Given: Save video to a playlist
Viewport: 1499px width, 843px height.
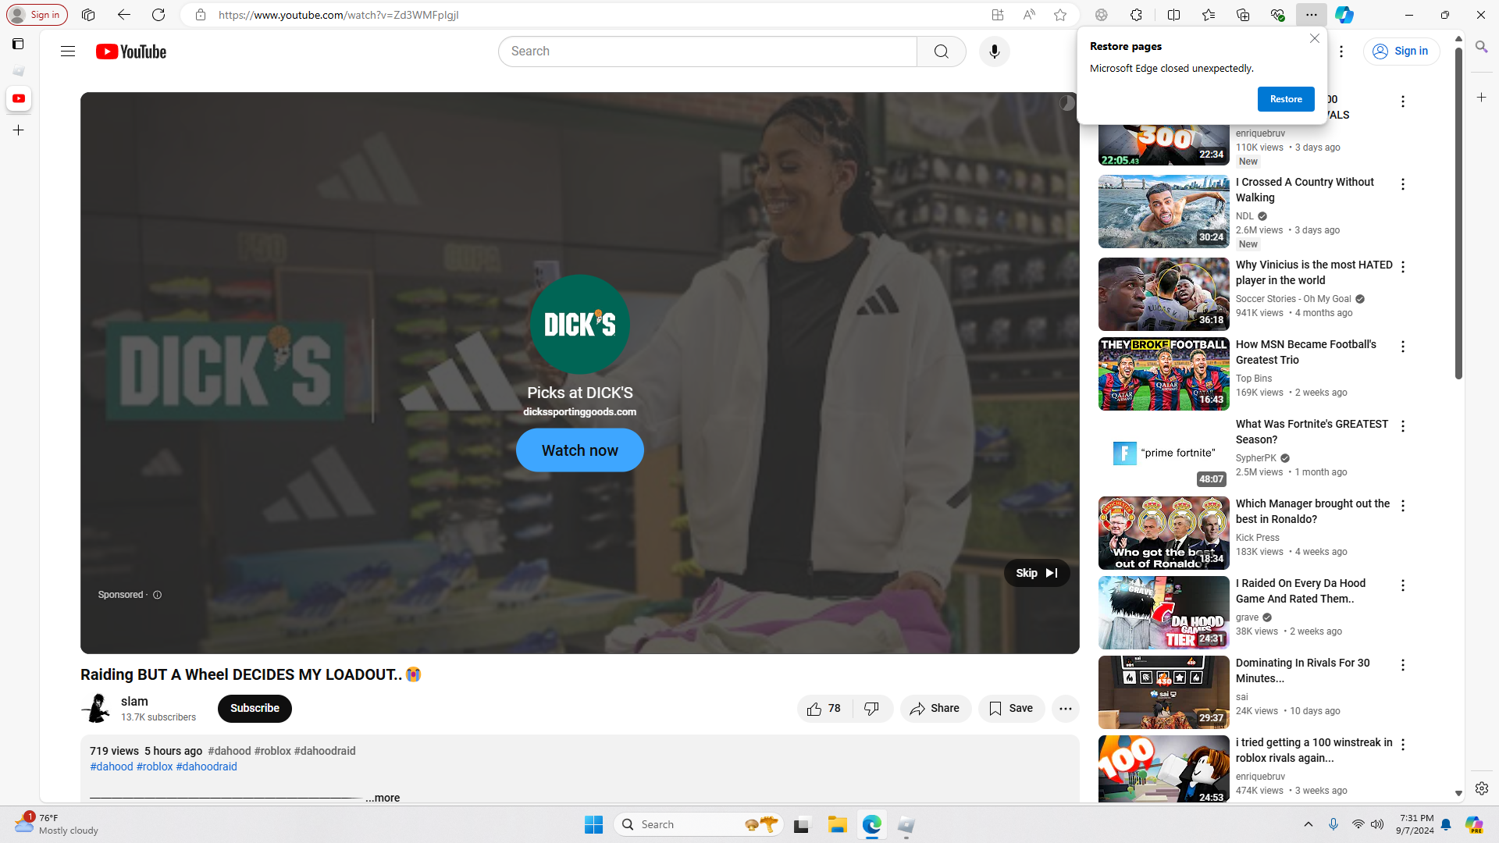Looking at the screenshot, I should coord(1011,709).
